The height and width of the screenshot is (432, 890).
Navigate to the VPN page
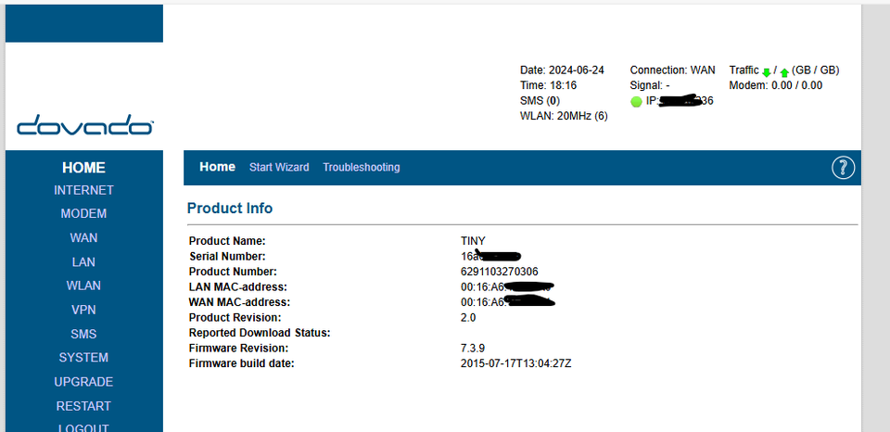(83, 310)
